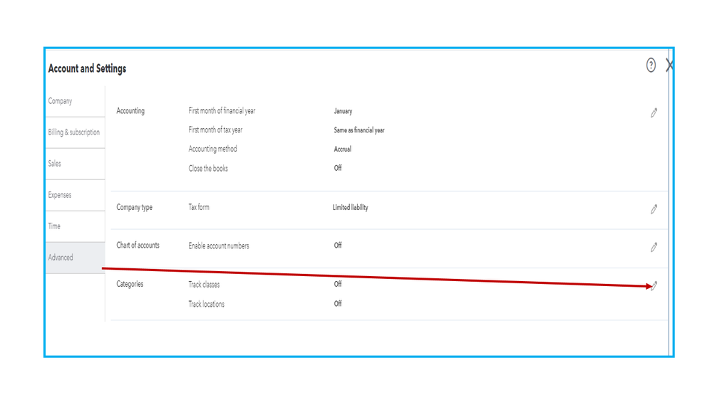The width and height of the screenshot is (712, 400).
Task: Open the Time settings tab
Action: pyautogui.click(x=54, y=226)
